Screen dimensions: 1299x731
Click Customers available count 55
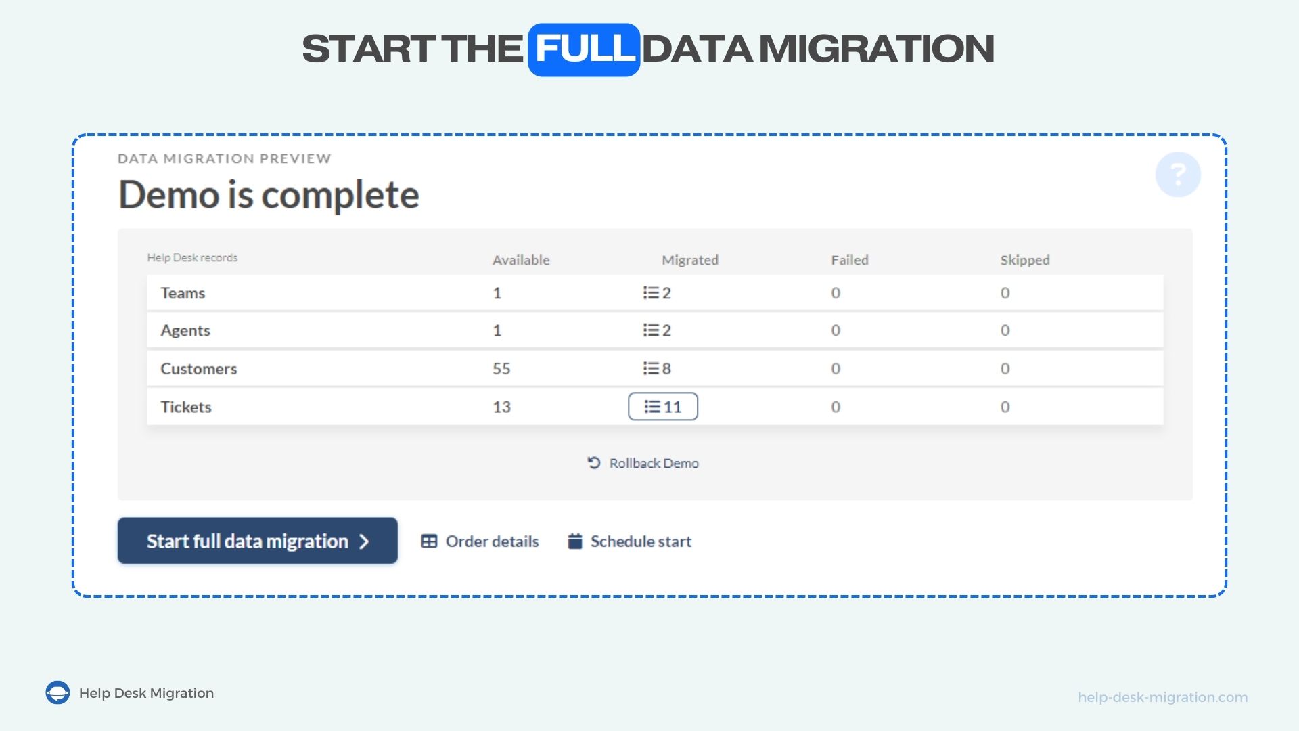501,369
